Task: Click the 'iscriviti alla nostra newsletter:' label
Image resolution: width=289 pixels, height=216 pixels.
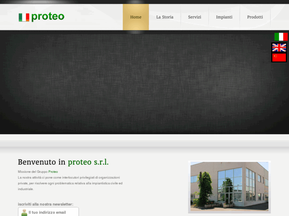Action: [x=46, y=204]
